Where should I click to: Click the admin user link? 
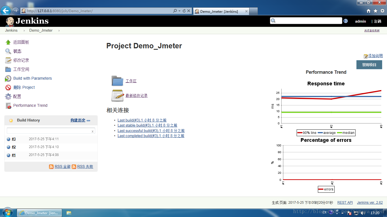[x=360, y=21]
